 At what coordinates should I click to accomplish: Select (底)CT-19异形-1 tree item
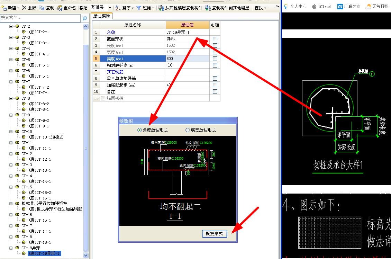pyautogui.click(x=44, y=253)
